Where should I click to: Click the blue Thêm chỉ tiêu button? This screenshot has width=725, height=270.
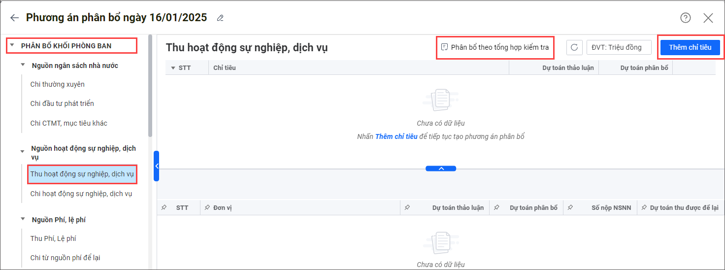click(690, 47)
